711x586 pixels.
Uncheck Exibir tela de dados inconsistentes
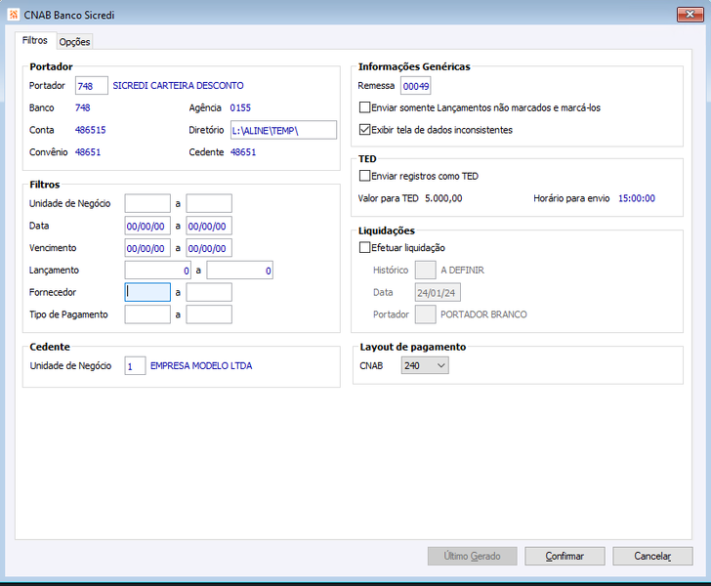364,130
